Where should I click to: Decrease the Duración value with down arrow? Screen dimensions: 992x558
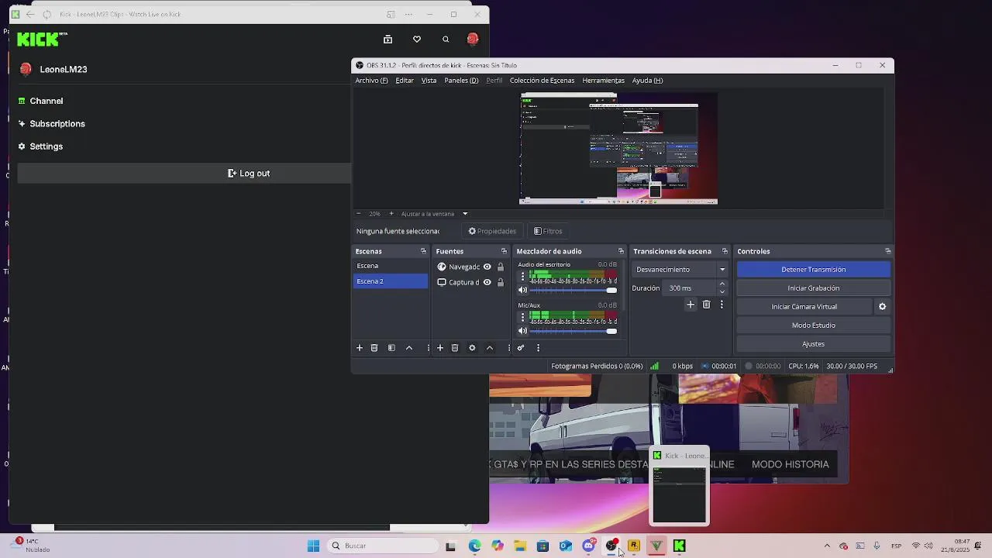[x=722, y=292]
